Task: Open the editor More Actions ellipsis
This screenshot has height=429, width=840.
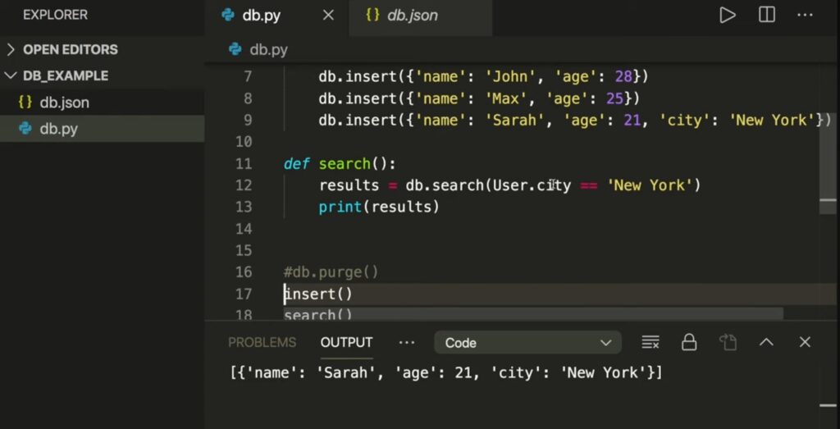Action: [805, 15]
